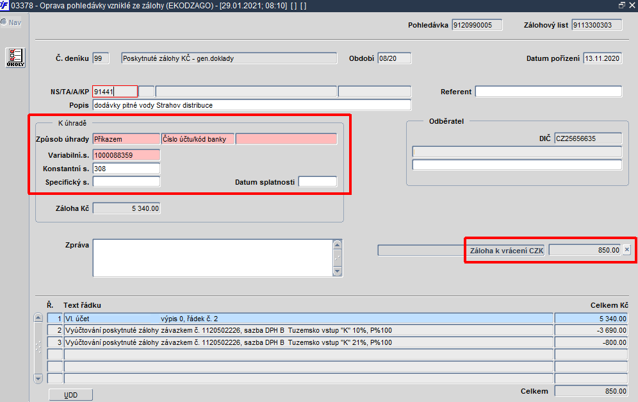
Task: Click the row number 1 cell
Action: 55,319
